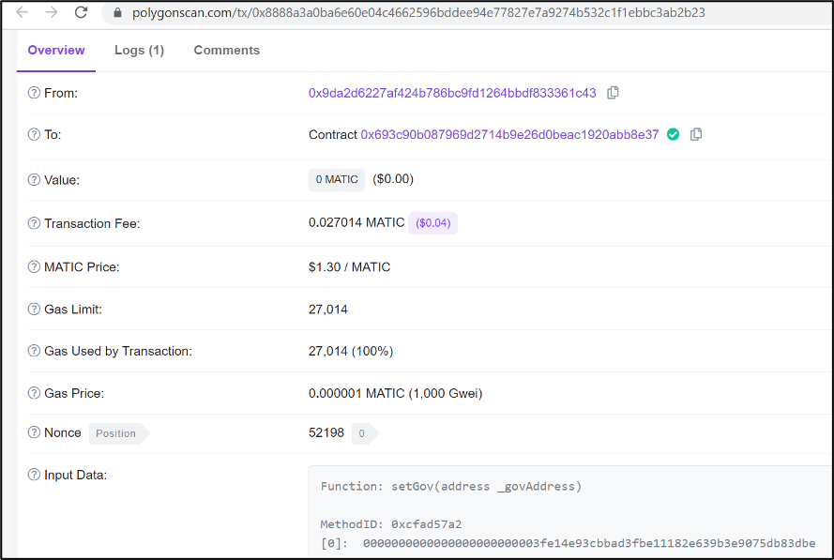Go back in browser history

click(22, 12)
